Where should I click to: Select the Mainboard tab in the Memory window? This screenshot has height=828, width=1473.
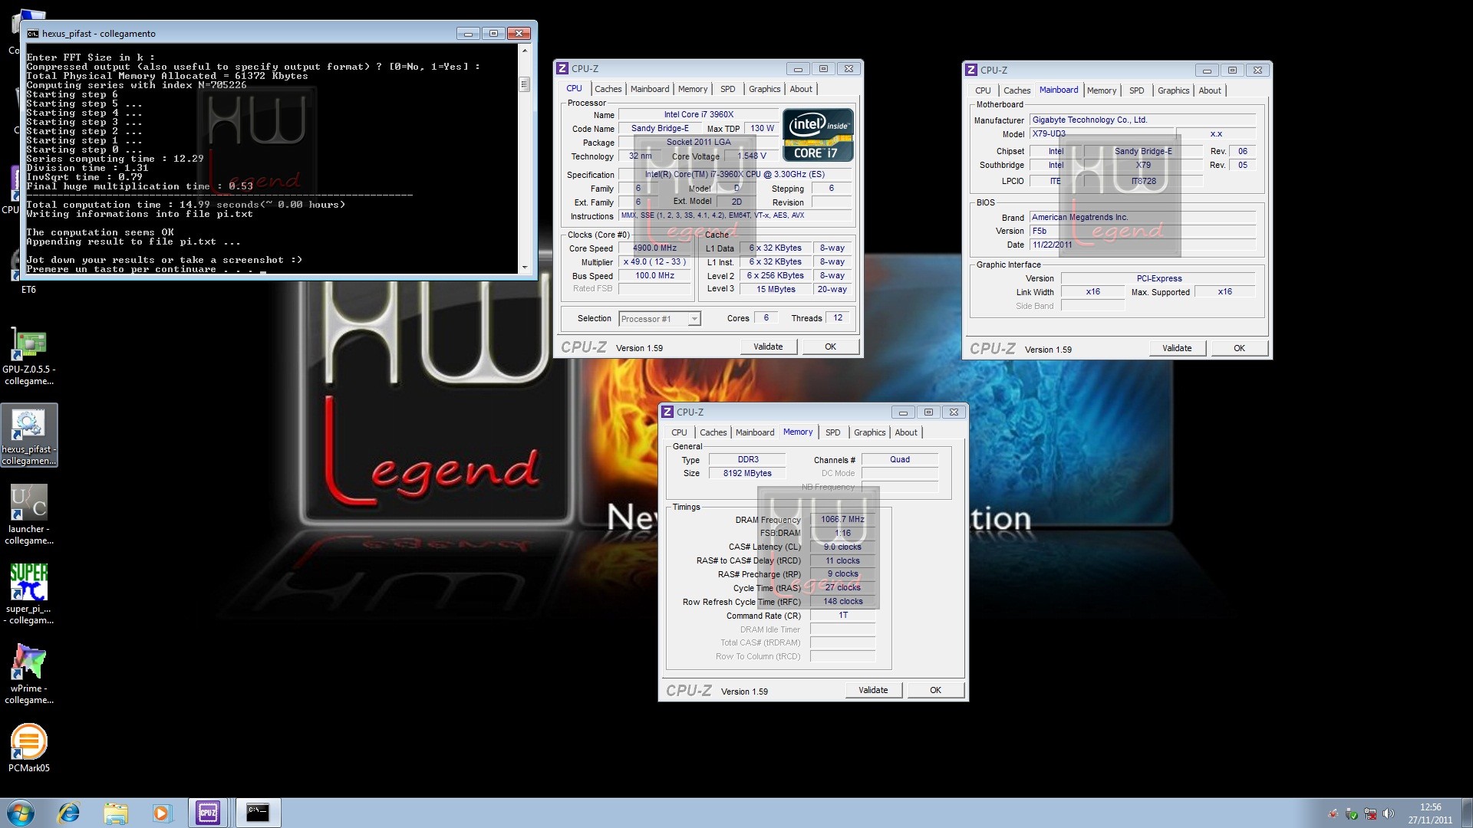755,432
